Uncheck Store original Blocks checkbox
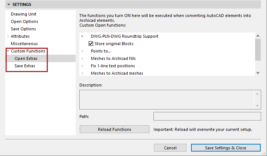Screen dimensions: 267x156 91,44
